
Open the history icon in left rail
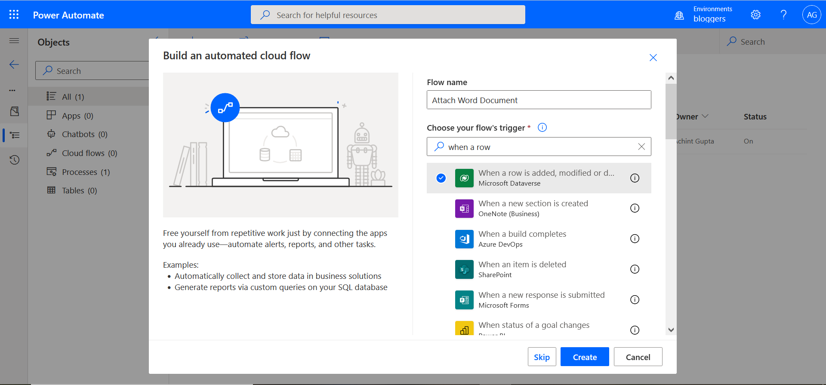coord(14,160)
